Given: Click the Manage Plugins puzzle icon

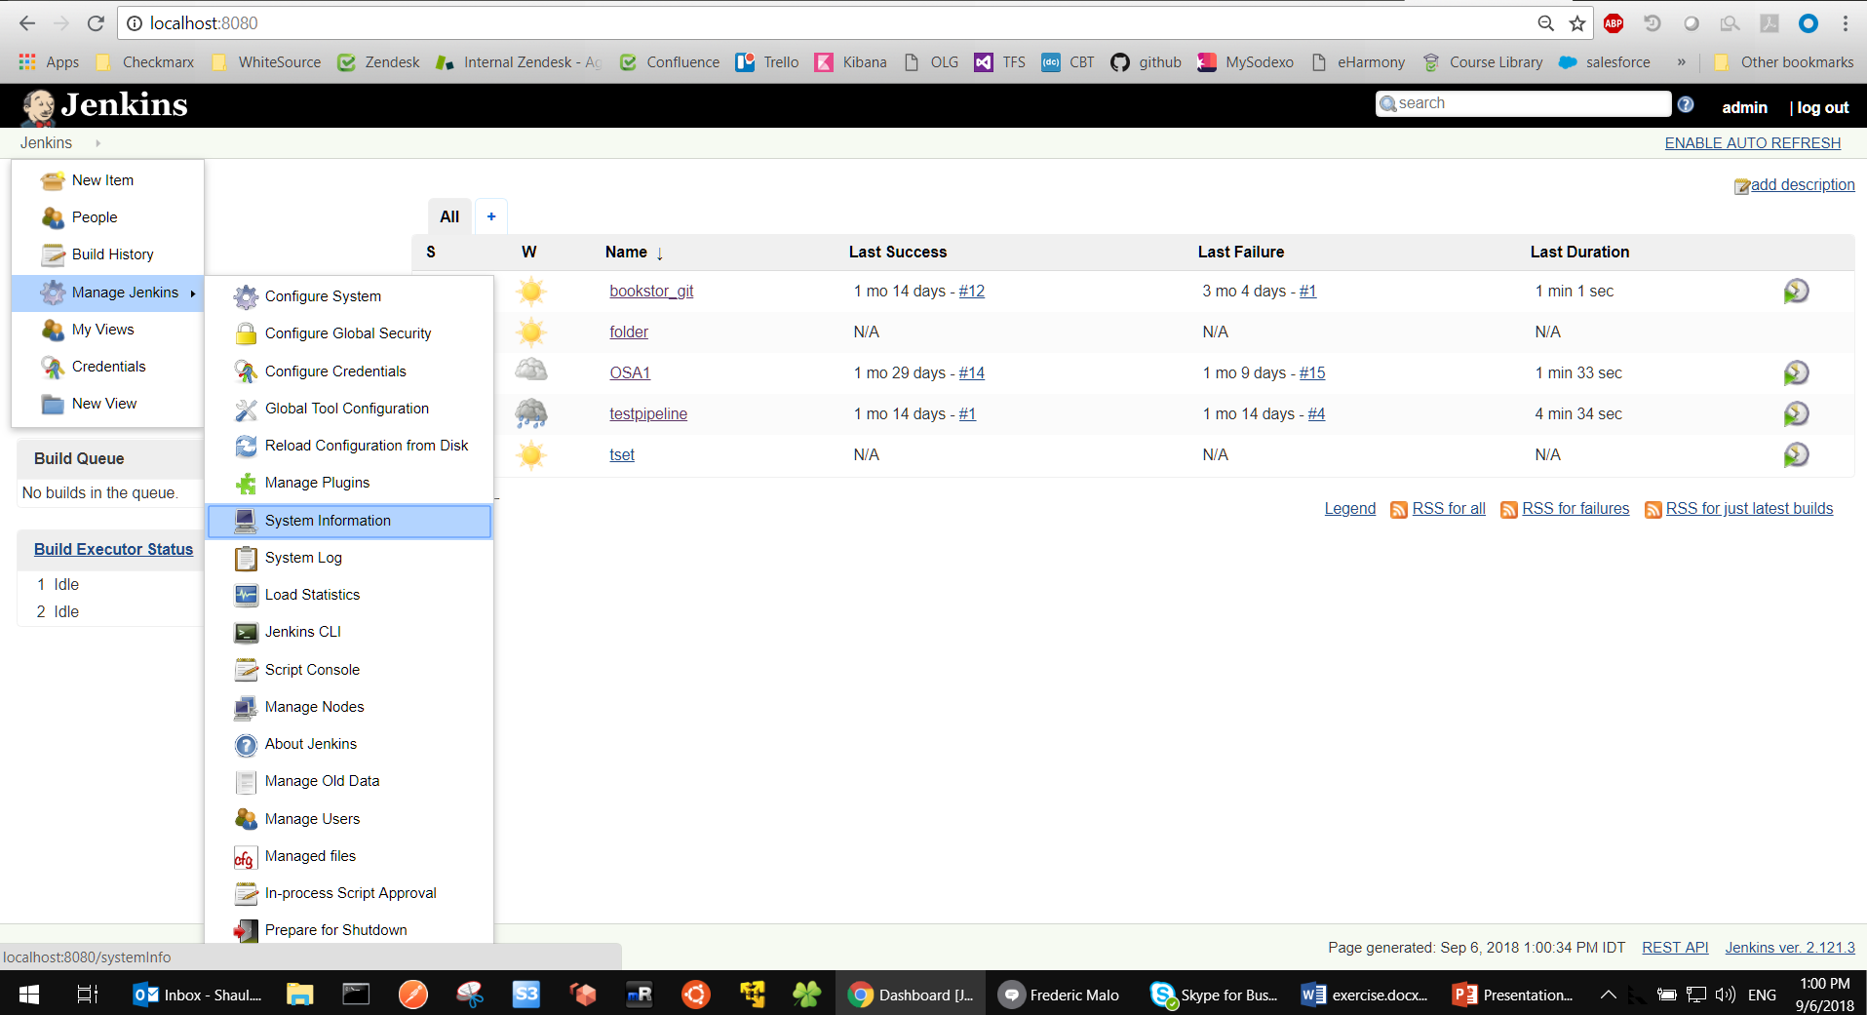Looking at the screenshot, I should click(246, 483).
